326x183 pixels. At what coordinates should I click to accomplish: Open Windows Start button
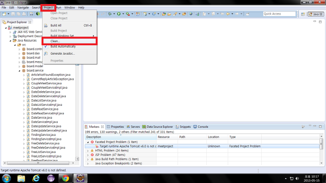point(6,178)
